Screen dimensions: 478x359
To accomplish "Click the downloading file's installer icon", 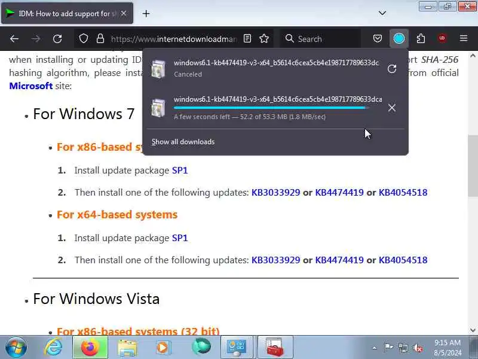I will (x=158, y=108).
